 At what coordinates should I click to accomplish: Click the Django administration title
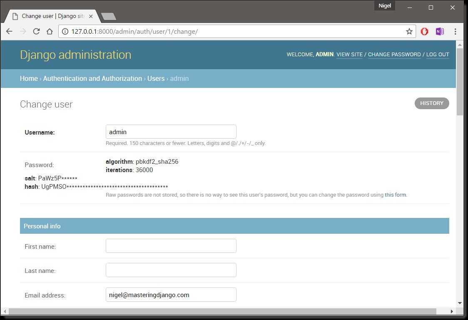75,55
